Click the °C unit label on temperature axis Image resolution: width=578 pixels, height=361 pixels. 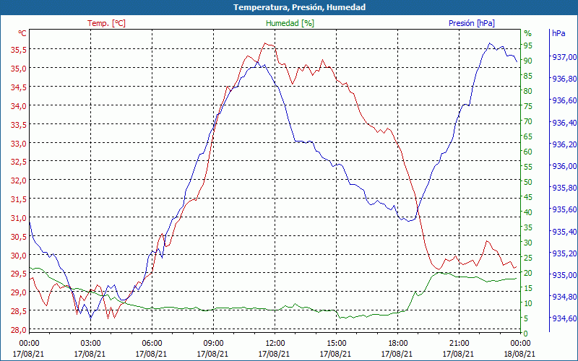tap(22, 33)
